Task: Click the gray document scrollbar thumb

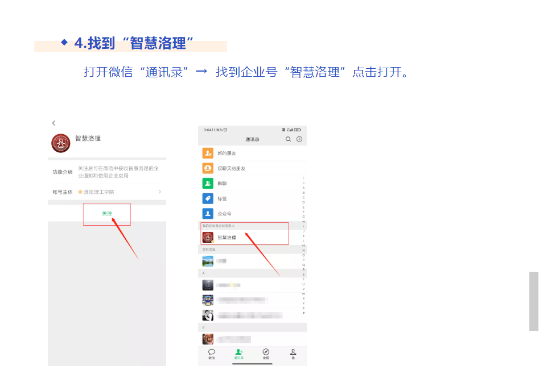Action: pos(533,301)
